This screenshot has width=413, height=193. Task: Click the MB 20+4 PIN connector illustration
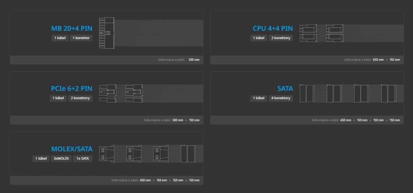coord(107,33)
